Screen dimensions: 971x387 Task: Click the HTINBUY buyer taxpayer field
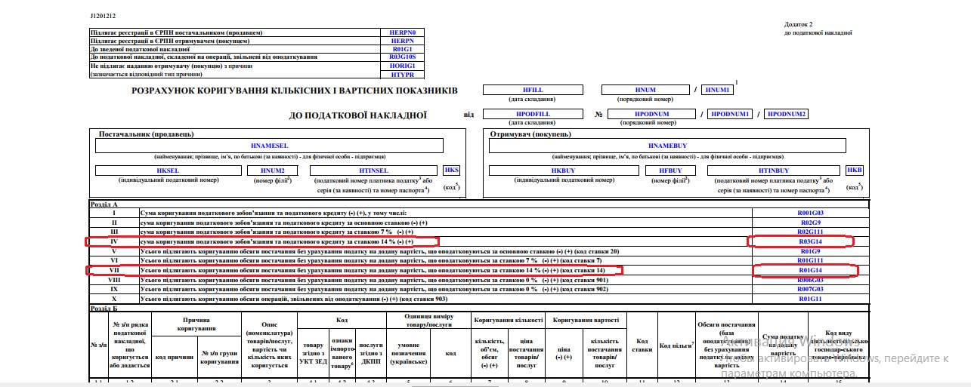(x=774, y=171)
